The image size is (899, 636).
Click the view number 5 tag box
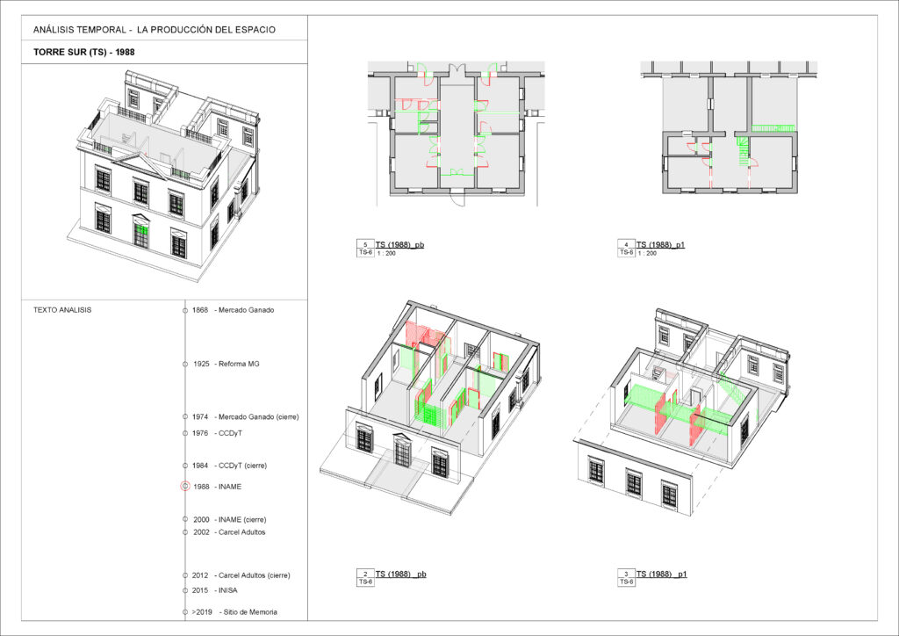[x=364, y=244]
